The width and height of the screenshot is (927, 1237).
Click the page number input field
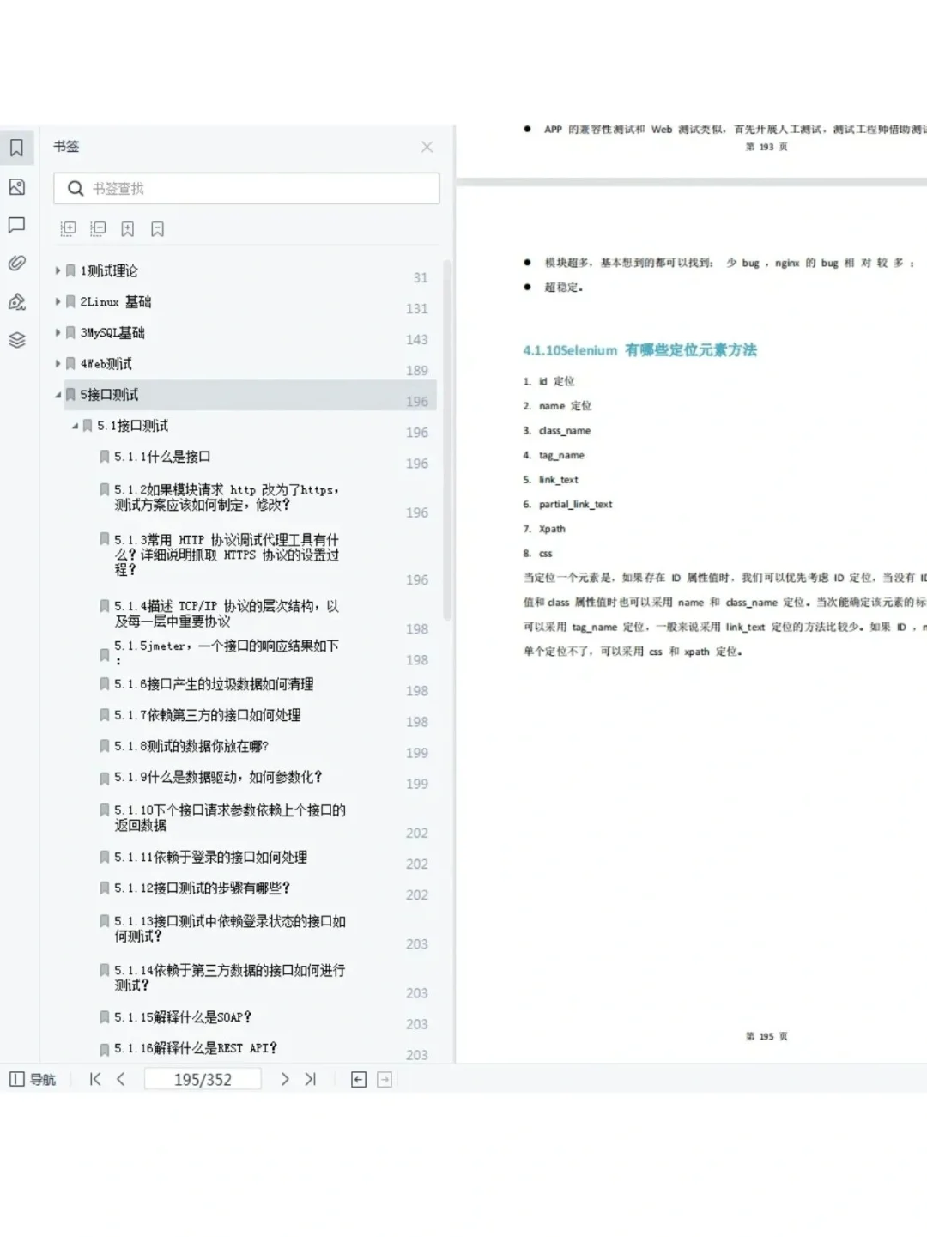(203, 1079)
